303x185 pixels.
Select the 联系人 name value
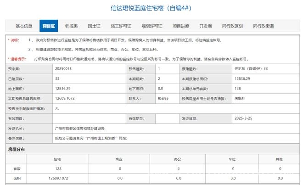click(163, 98)
